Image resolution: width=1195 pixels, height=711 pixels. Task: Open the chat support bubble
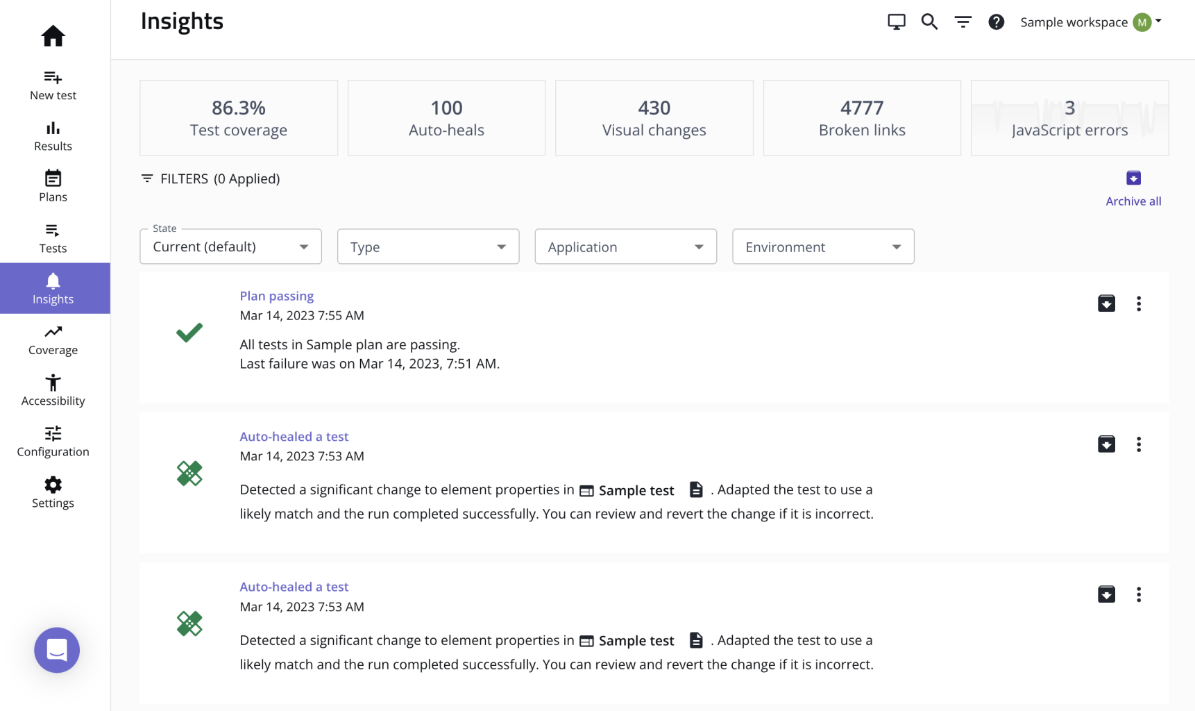57,650
